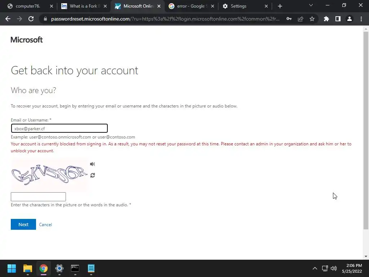Open saved passwords key icon
The height and width of the screenshot is (277, 369).
point(289,19)
